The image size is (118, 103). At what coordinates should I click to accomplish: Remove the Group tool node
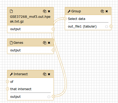pos(107,11)
